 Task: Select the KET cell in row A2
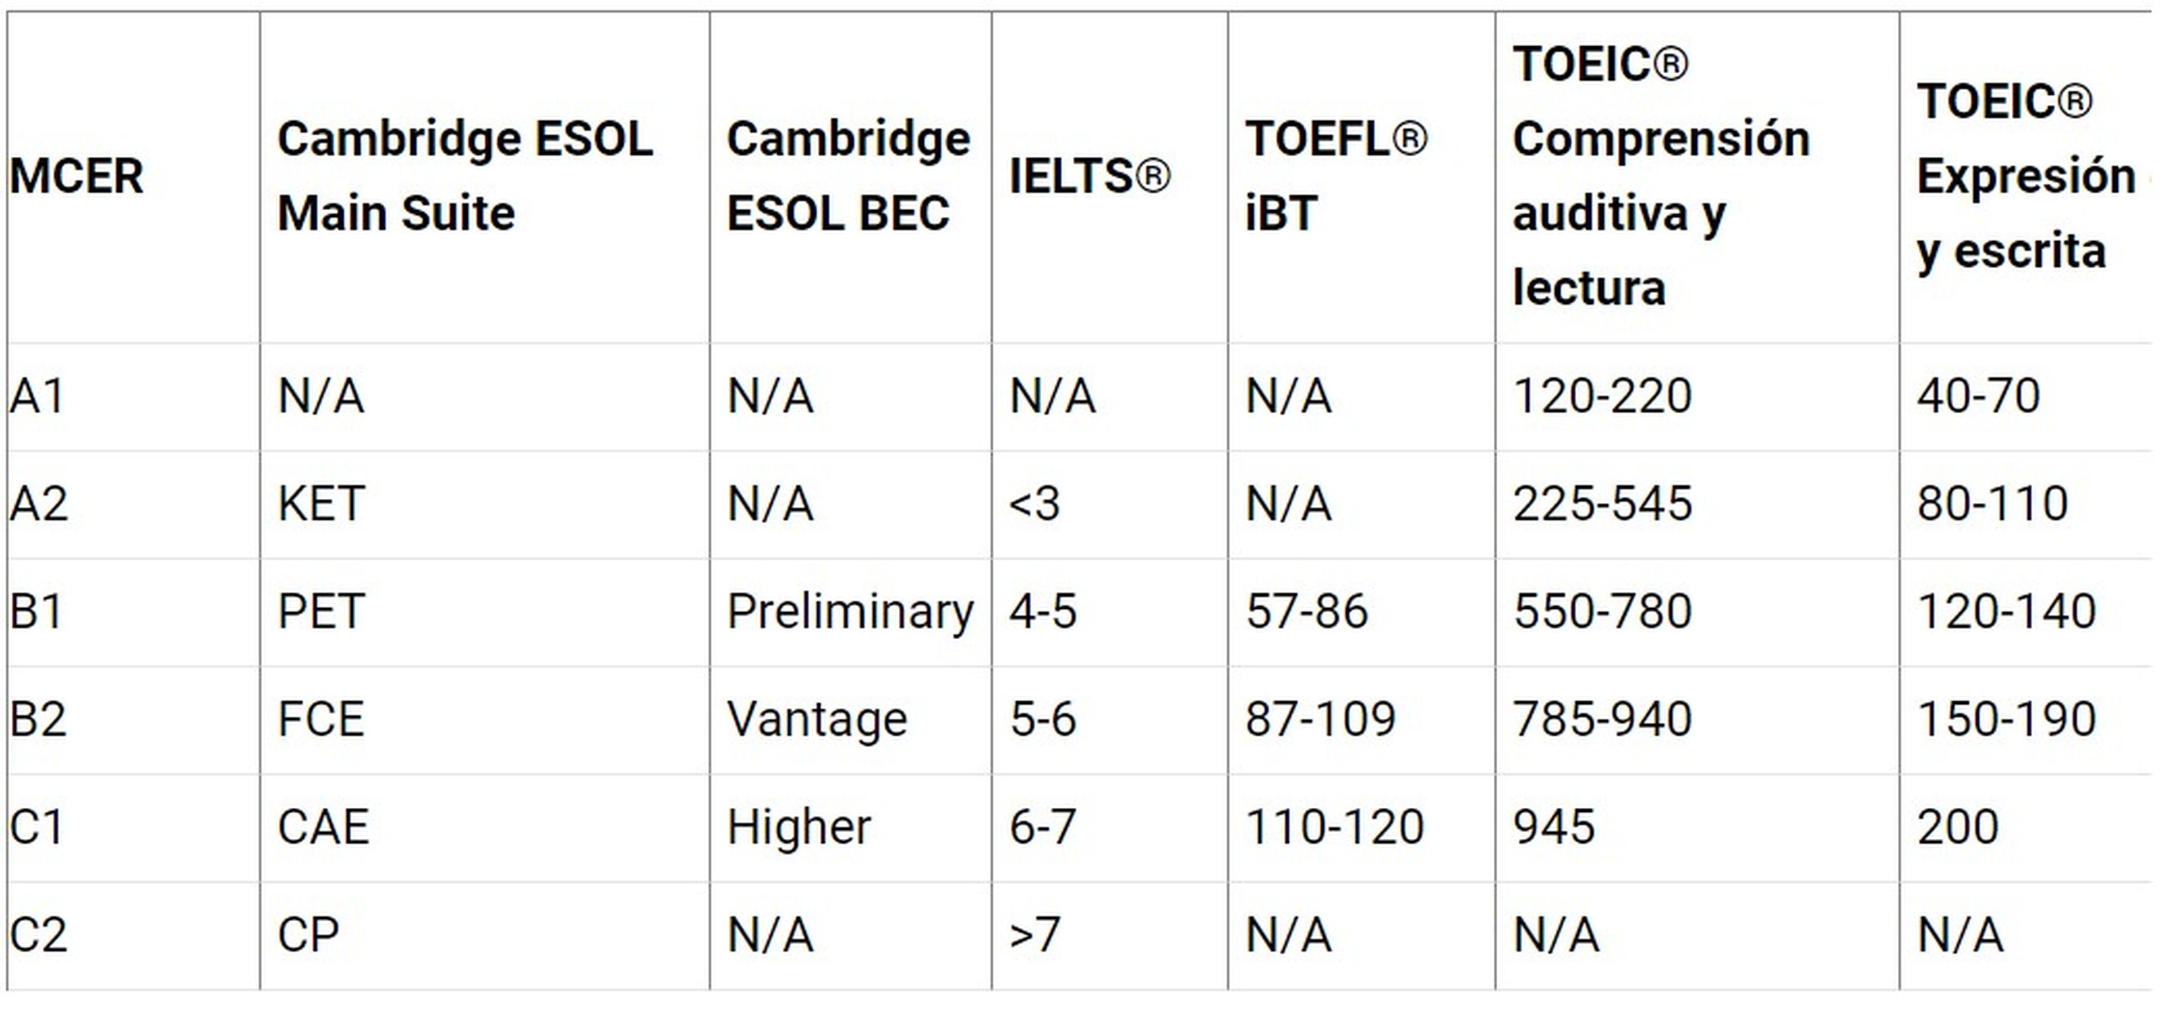(321, 505)
